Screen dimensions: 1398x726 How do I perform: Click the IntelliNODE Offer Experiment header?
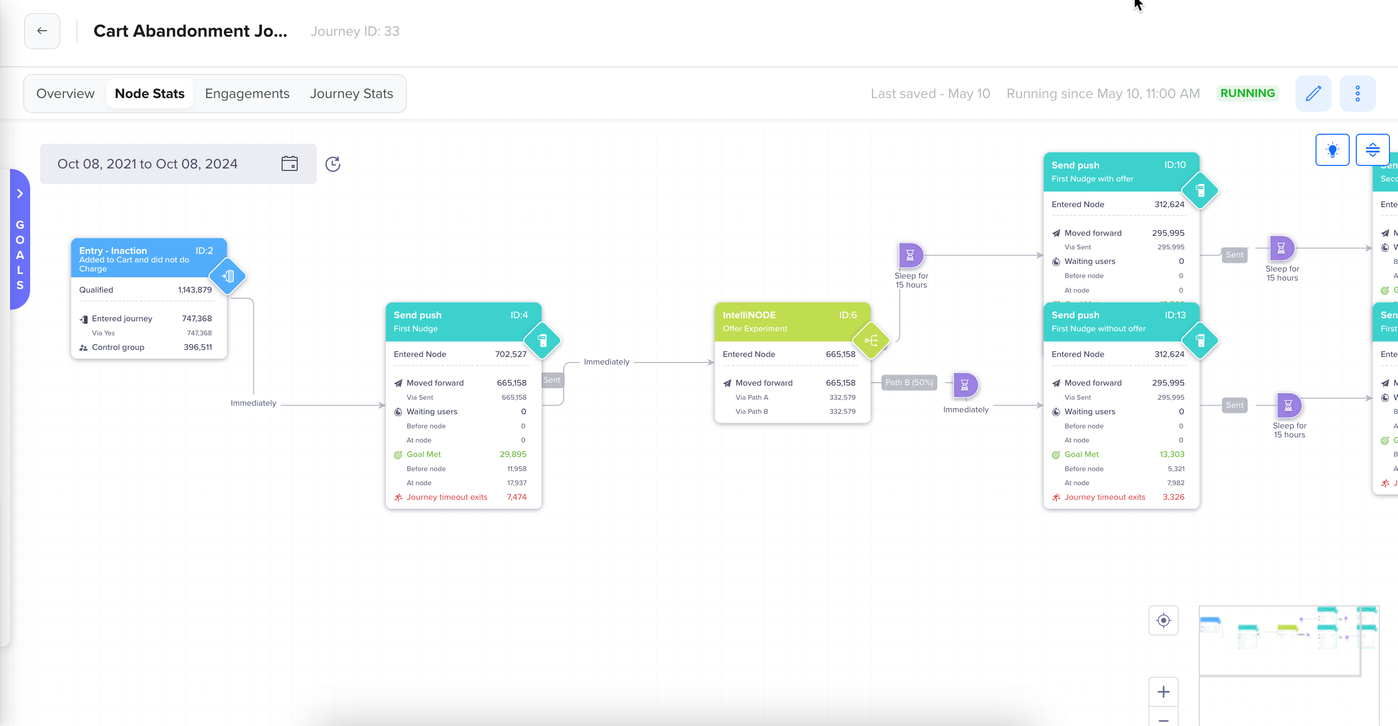click(x=793, y=322)
